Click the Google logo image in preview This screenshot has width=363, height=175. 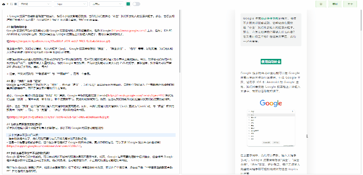tap(271, 103)
